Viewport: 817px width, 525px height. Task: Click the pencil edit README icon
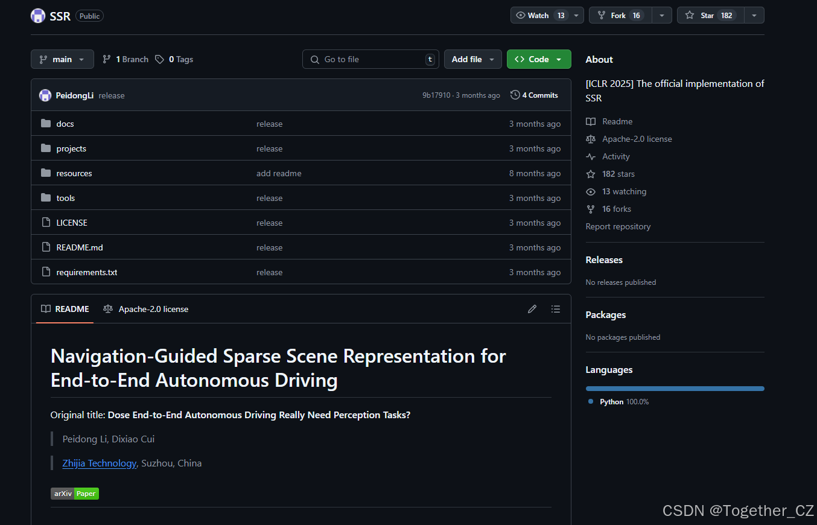[532, 309]
